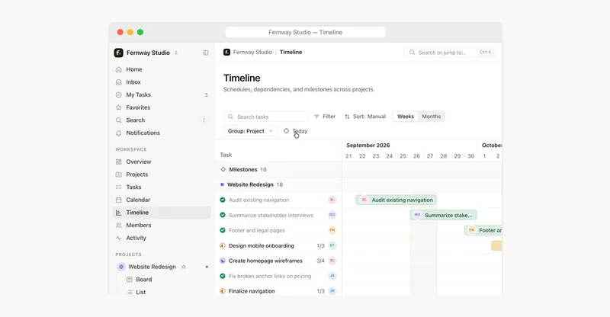610x317 pixels.
Task: Open the List view of Website Redesign
Action: click(140, 292)
